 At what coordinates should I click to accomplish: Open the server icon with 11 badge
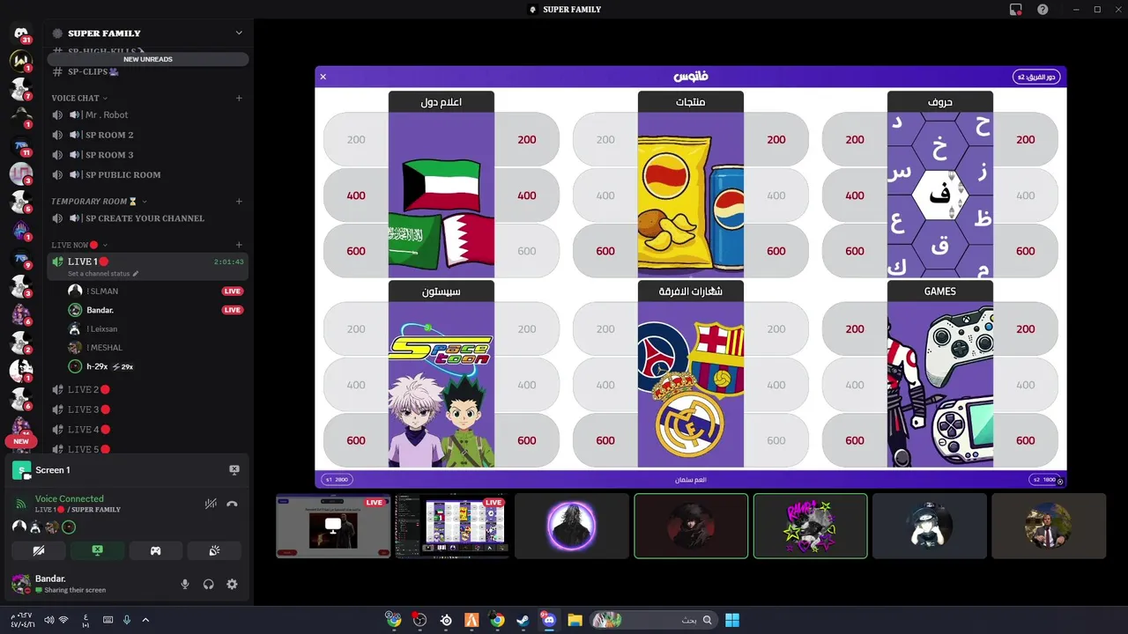(x=21, y=146)
